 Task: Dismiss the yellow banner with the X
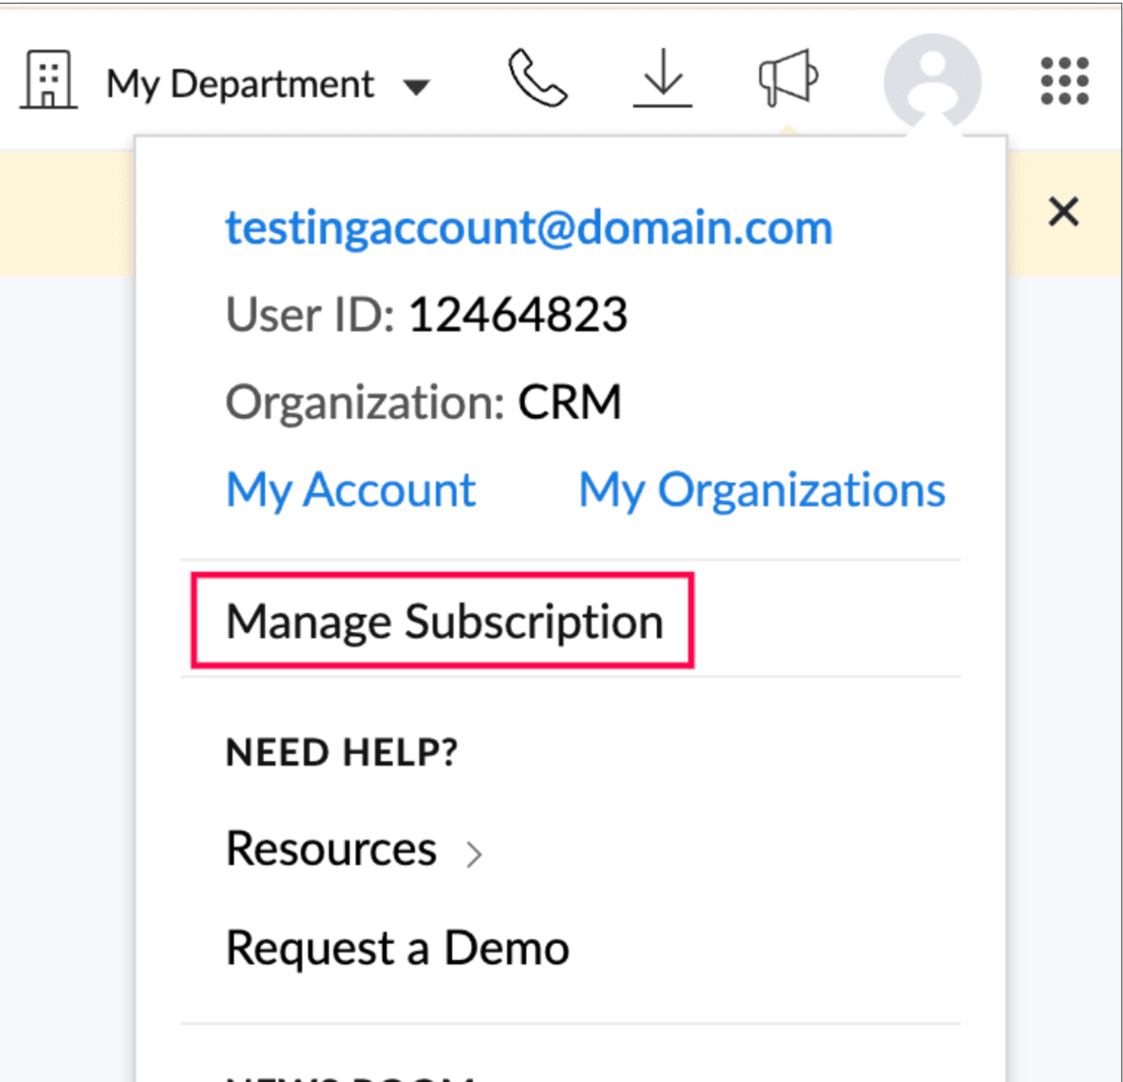pos(1064,212)
